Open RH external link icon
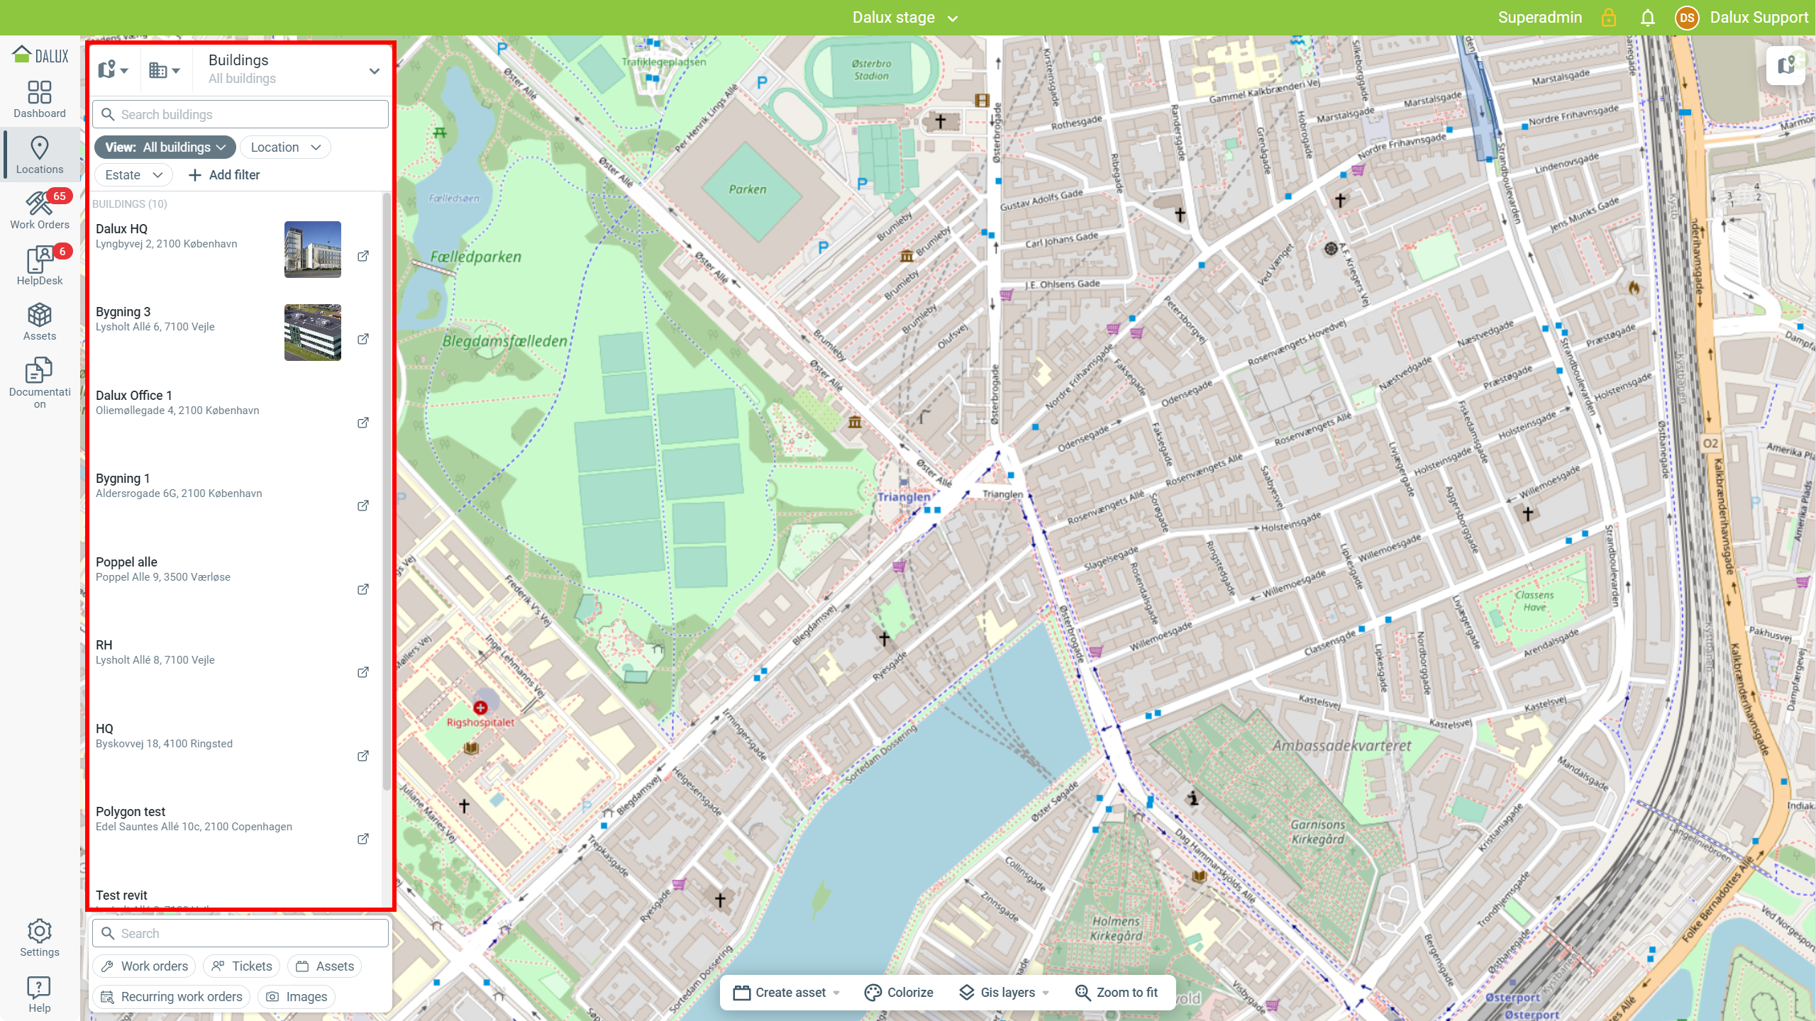Screen dimensions: 1816x1021 point(362,672)
